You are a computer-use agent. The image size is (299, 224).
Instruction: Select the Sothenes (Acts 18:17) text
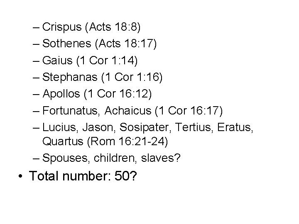tap(99, 44)
